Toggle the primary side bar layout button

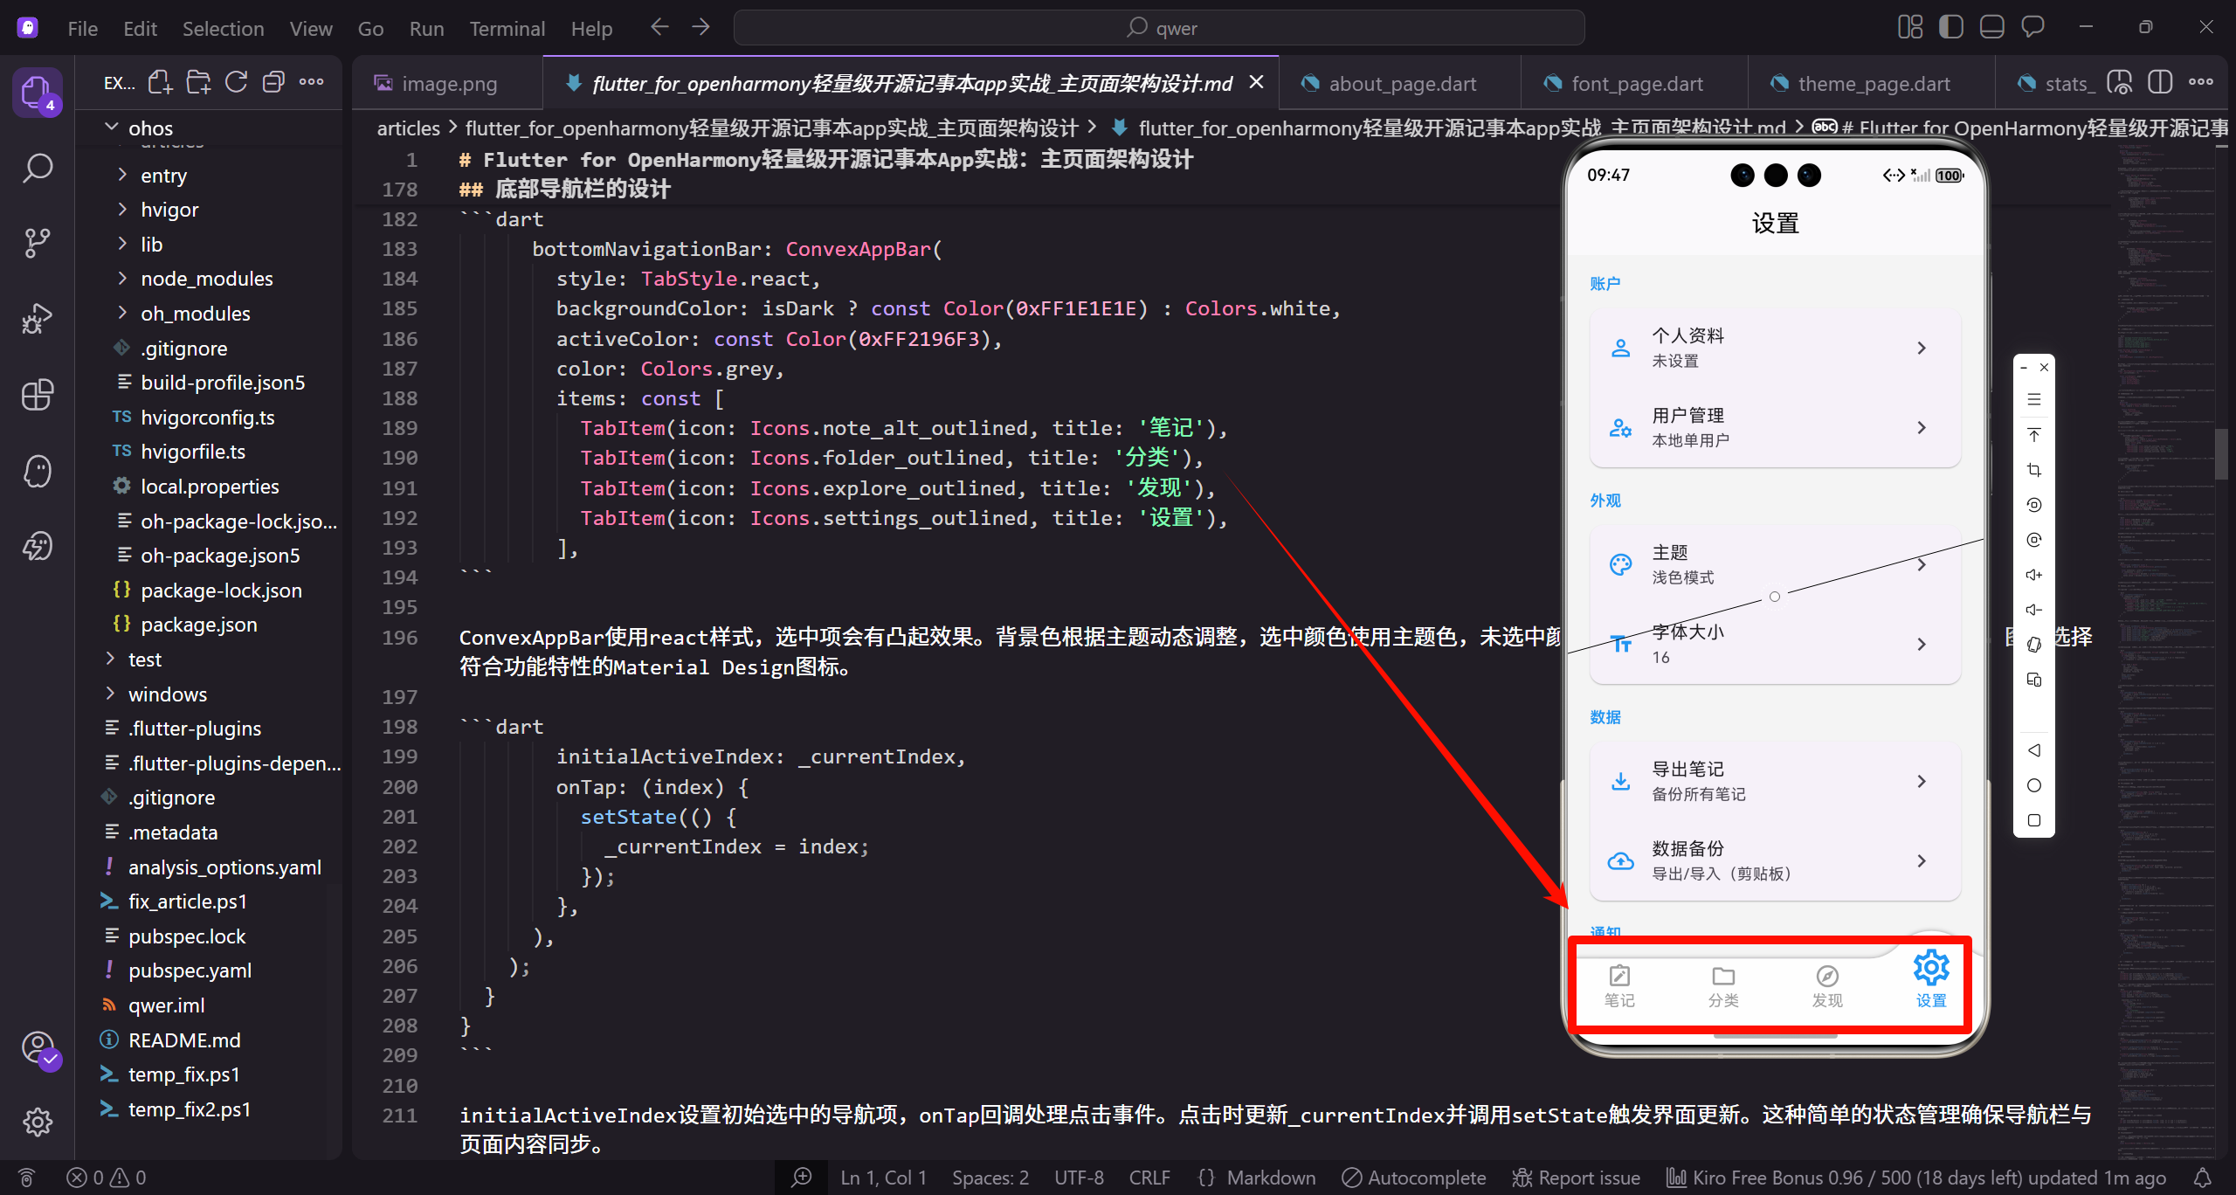(1950, 27)
